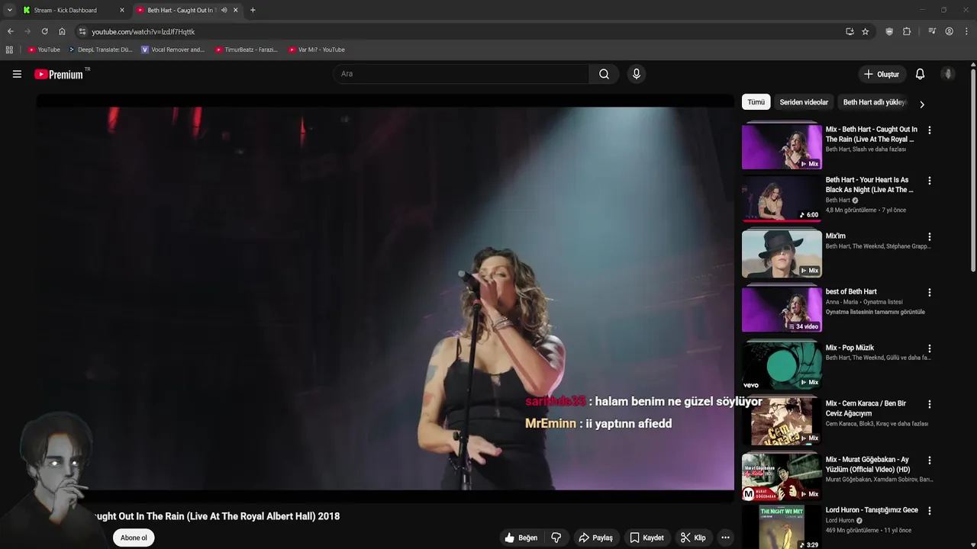
Task: Open the vevo Mix - Pop Müzik thumbnail
Action: [x=782, y=365]
